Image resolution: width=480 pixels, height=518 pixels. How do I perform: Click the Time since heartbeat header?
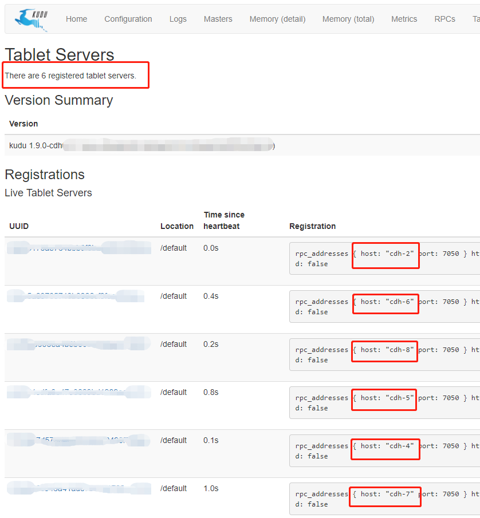point(224,220)
